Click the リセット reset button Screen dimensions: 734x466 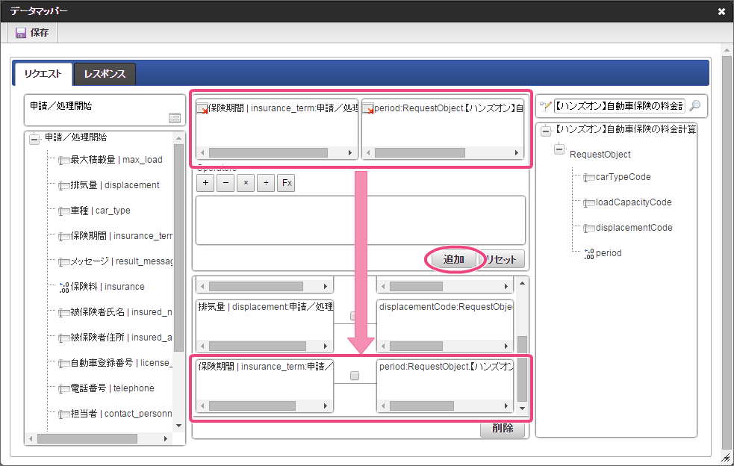501,259
